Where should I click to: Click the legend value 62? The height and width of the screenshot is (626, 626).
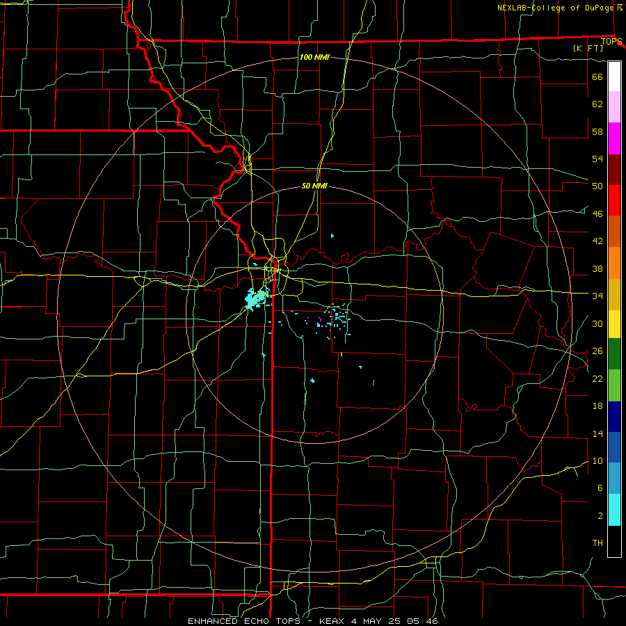(x=597, y=104)
